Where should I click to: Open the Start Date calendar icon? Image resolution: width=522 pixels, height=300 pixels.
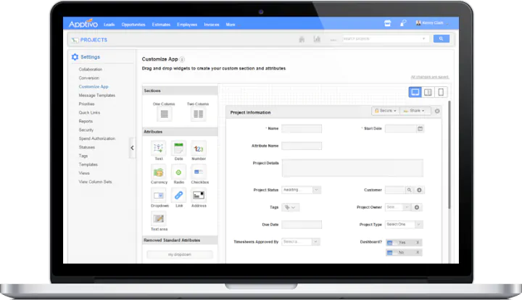pyautogui.click(x=420, y=128)
